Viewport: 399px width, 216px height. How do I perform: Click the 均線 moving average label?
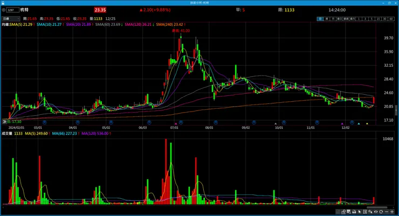(5, 24)
